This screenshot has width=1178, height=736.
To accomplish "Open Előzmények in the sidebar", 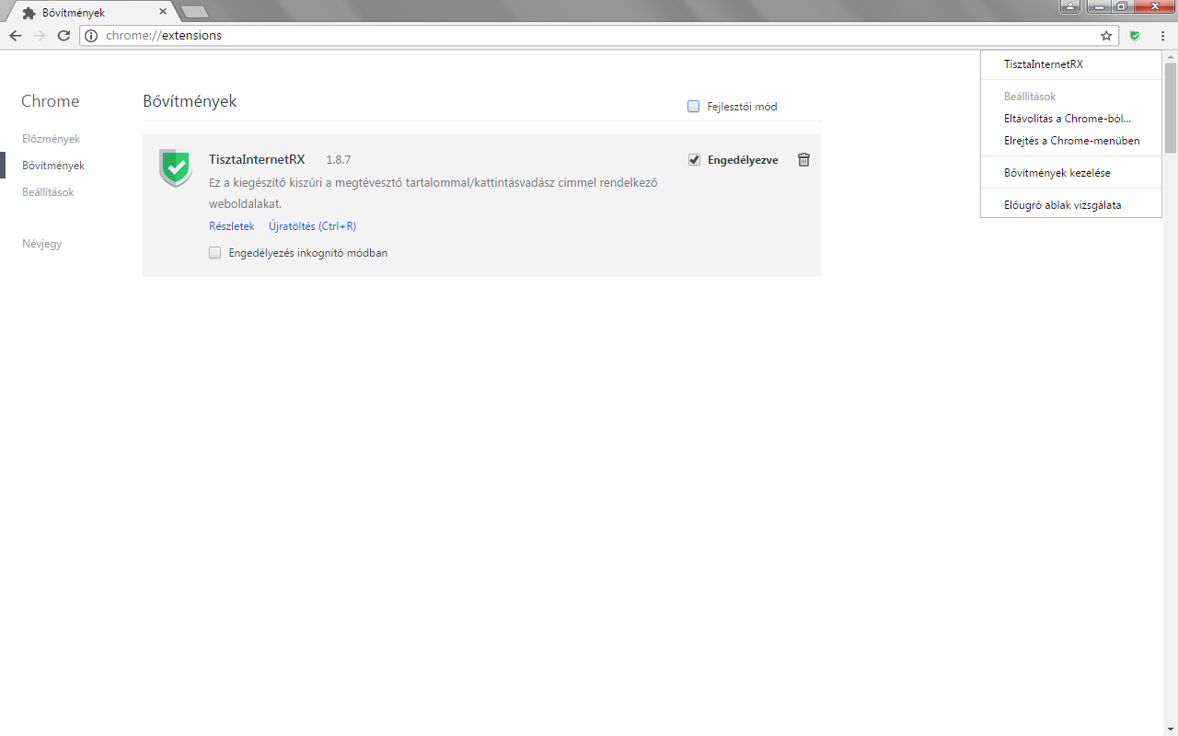I will click(x=51, y=139).
